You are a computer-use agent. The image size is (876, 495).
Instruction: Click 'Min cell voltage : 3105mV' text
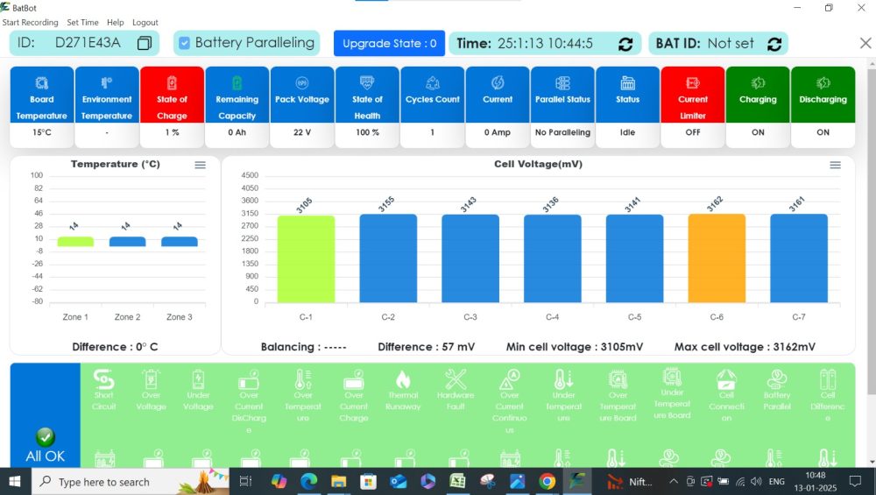575,347
